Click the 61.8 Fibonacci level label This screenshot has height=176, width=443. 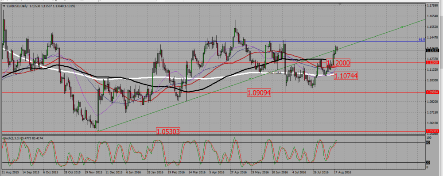[422, 40]
